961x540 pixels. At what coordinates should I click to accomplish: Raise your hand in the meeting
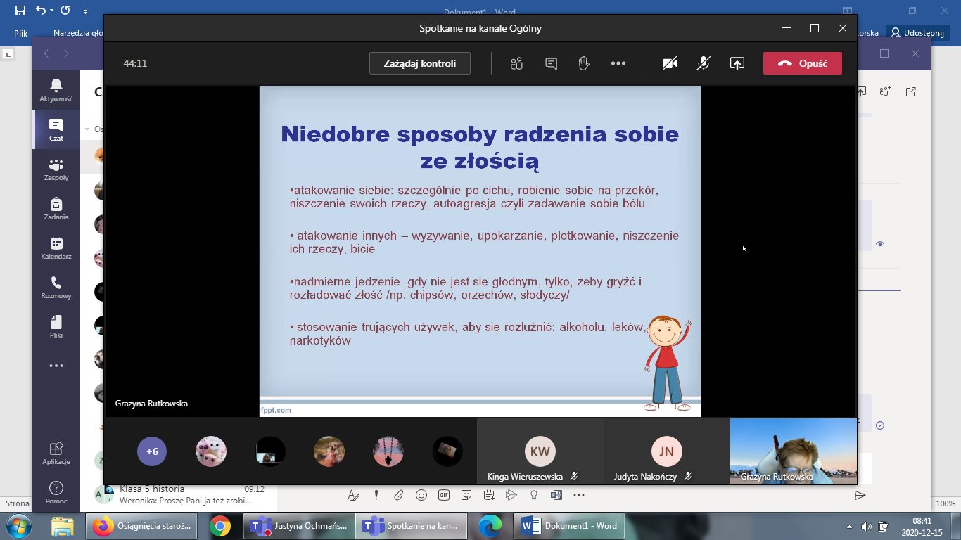[x=584, y=64]
